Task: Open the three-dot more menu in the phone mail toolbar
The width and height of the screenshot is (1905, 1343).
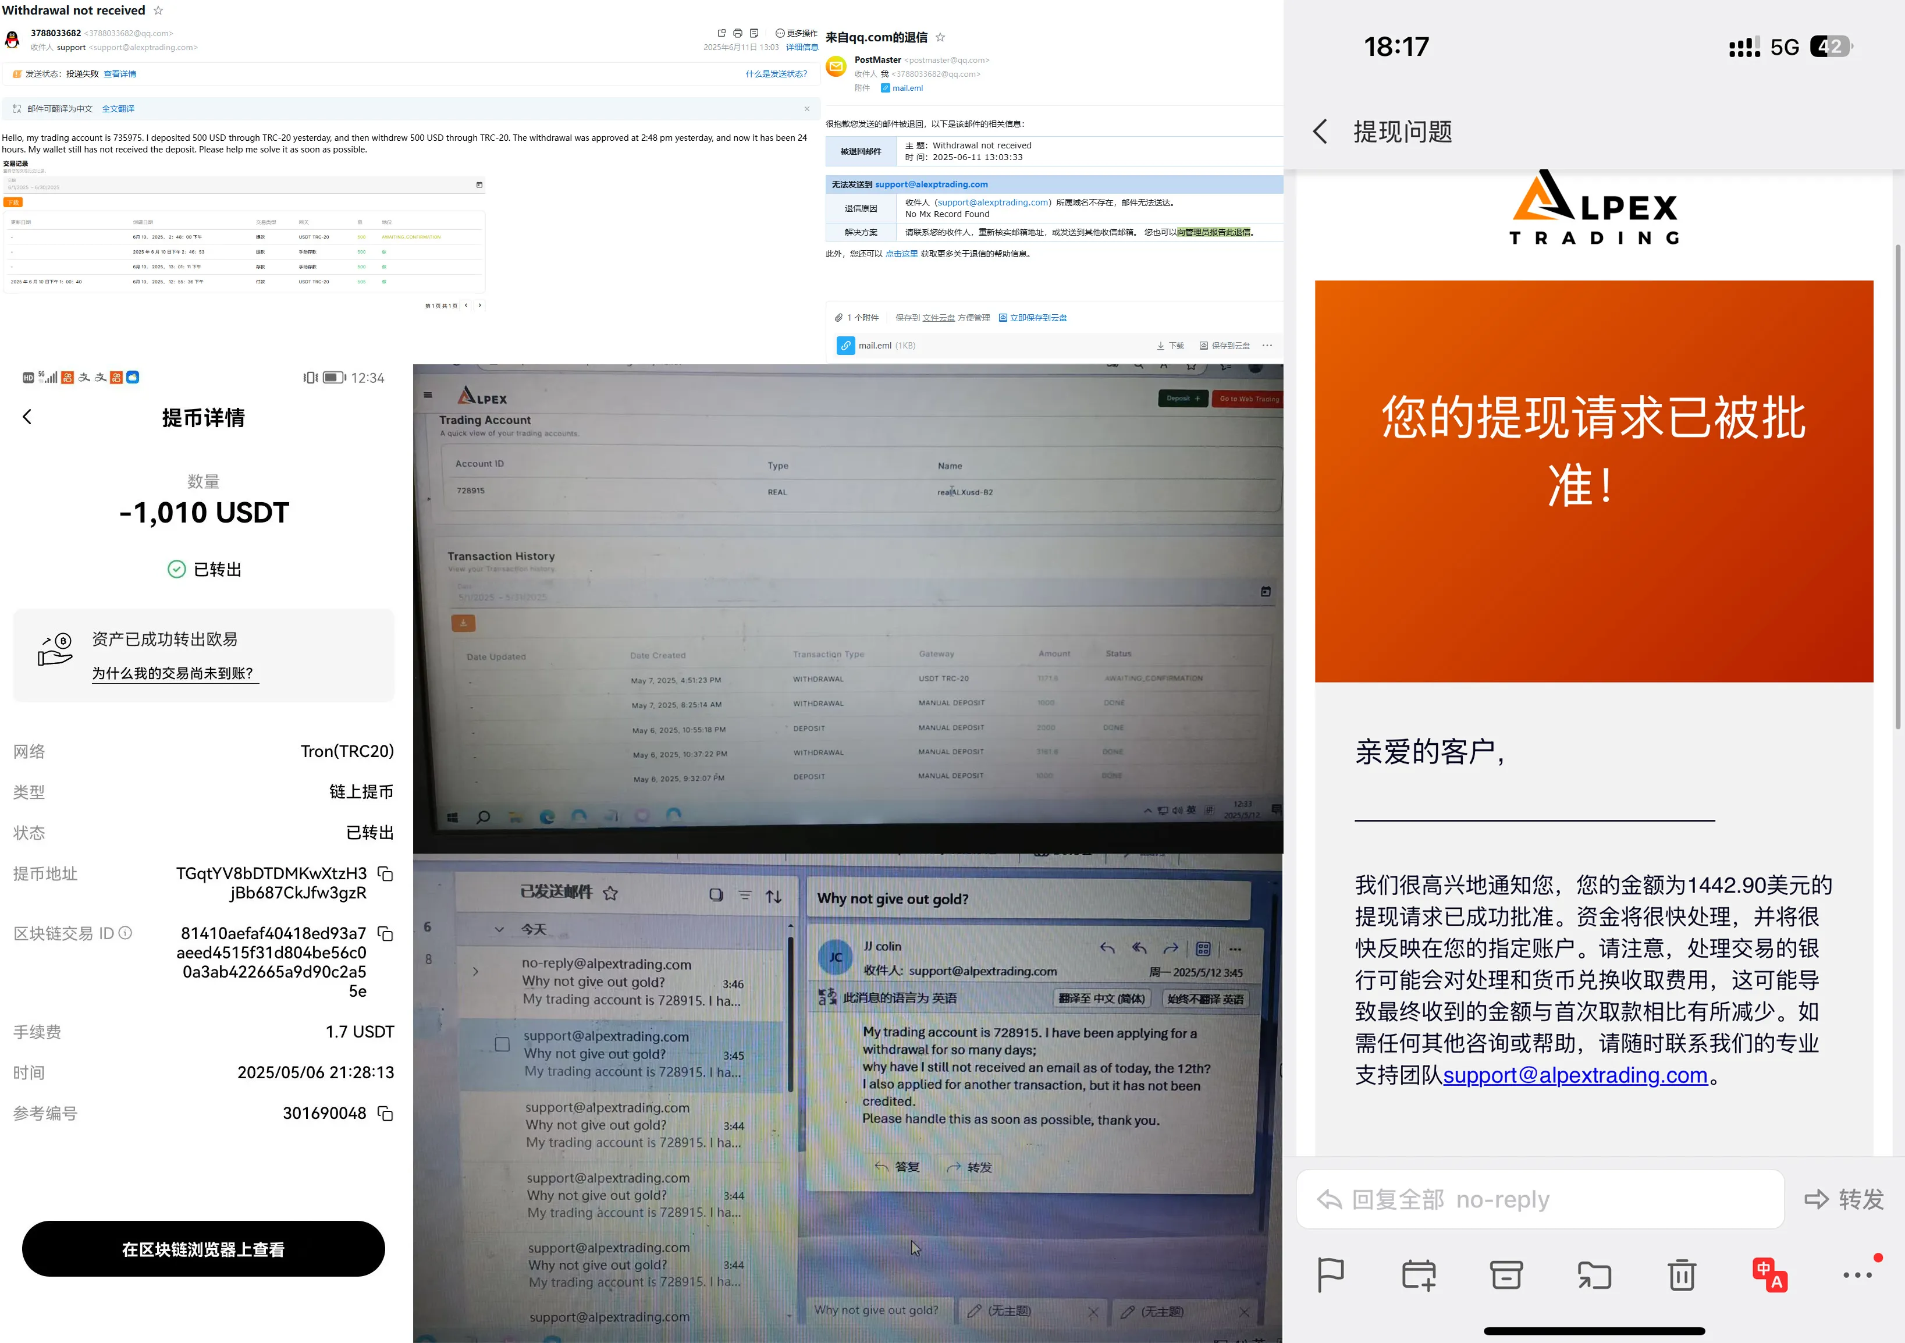Action: pos(1858,1275)
